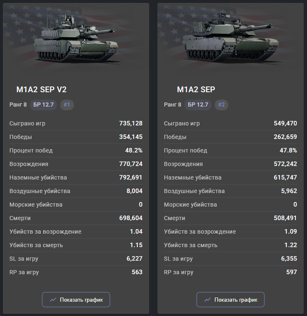The height and width of the screenshot is (316, 307).
Task: Click the M1A2 SEP title
Action: tap(196, 89)
